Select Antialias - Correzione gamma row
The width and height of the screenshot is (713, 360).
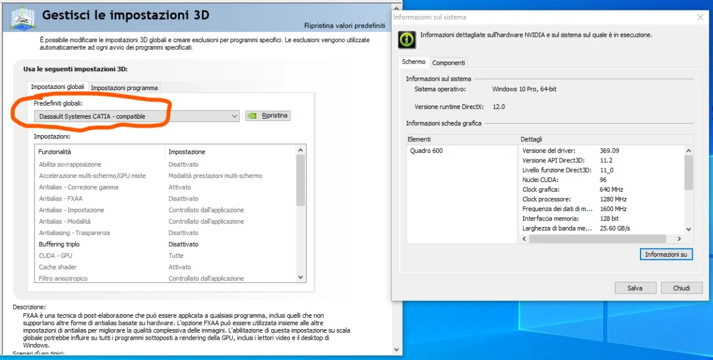point(165,187)
